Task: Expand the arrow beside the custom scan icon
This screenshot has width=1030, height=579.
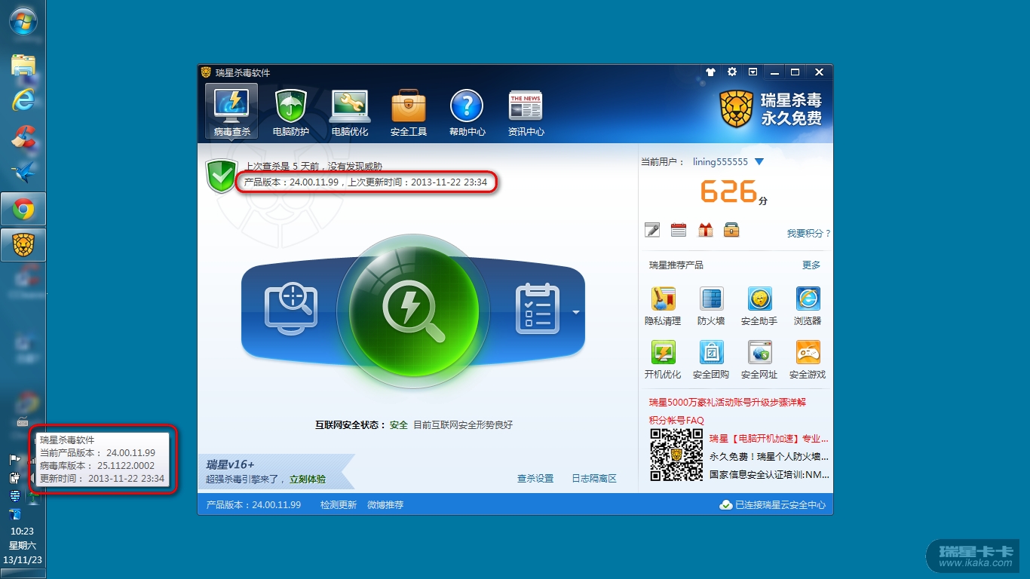Action: [x=576, y=312]
